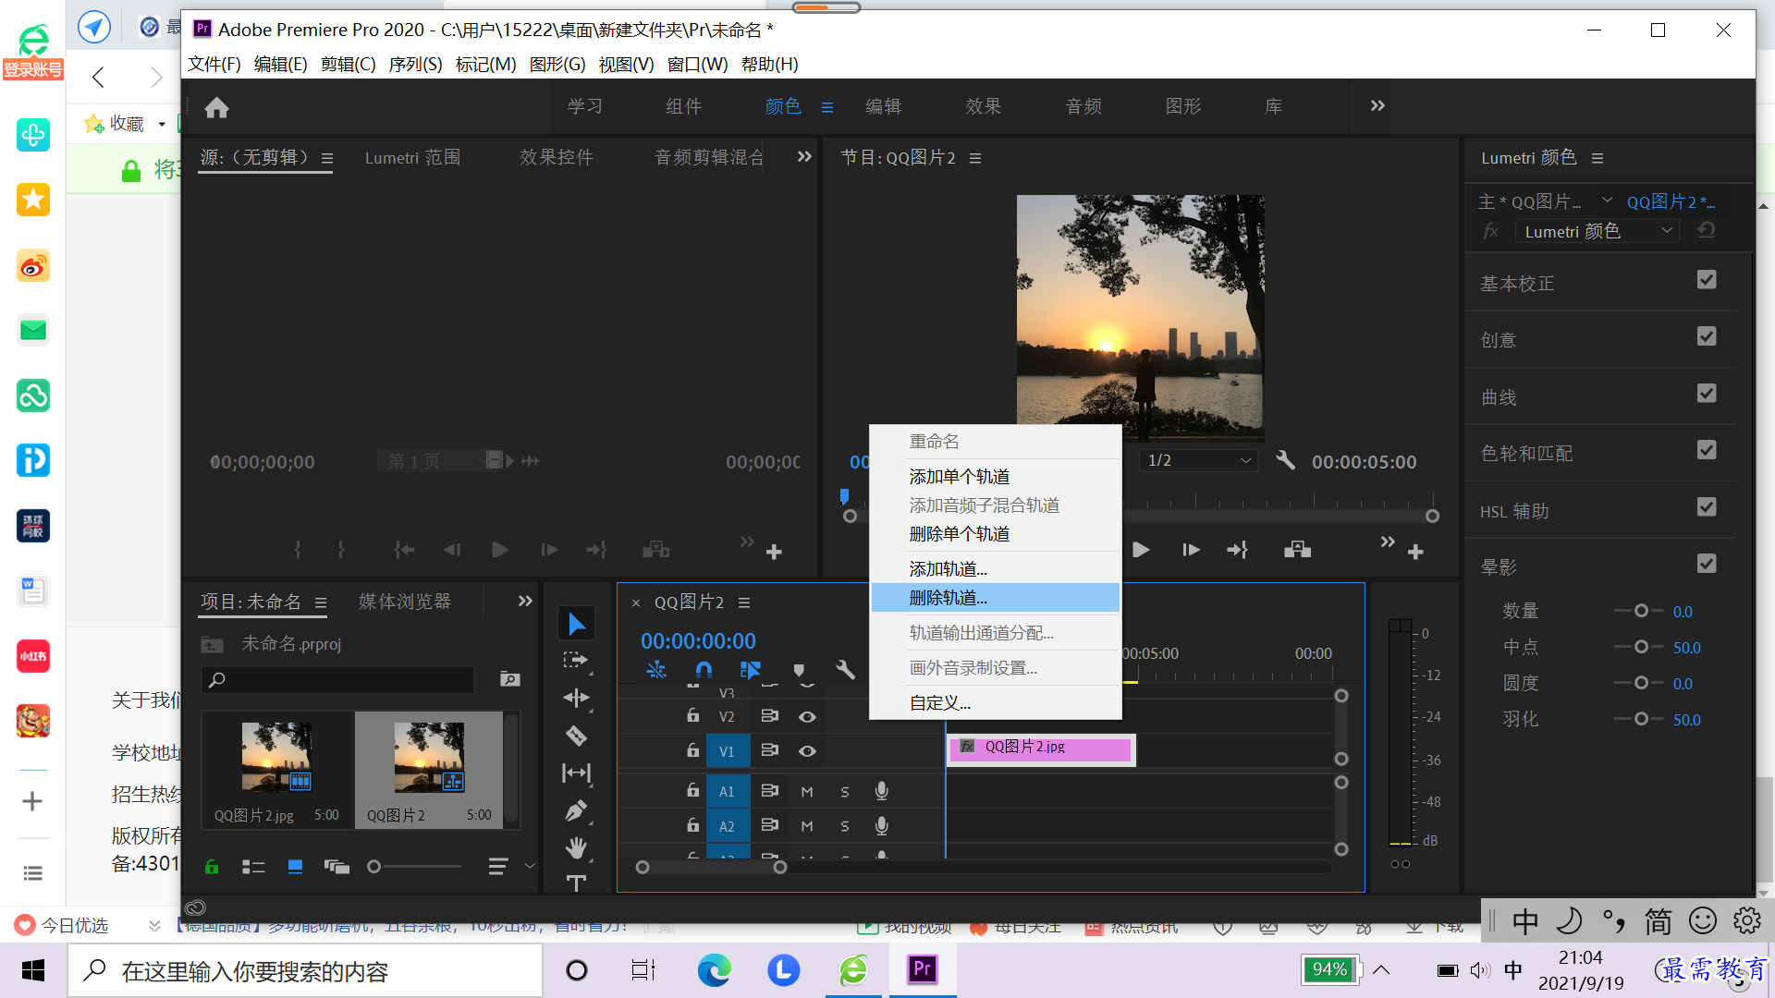Select the Razor tool
The image size is (1775, 998).
576,736
